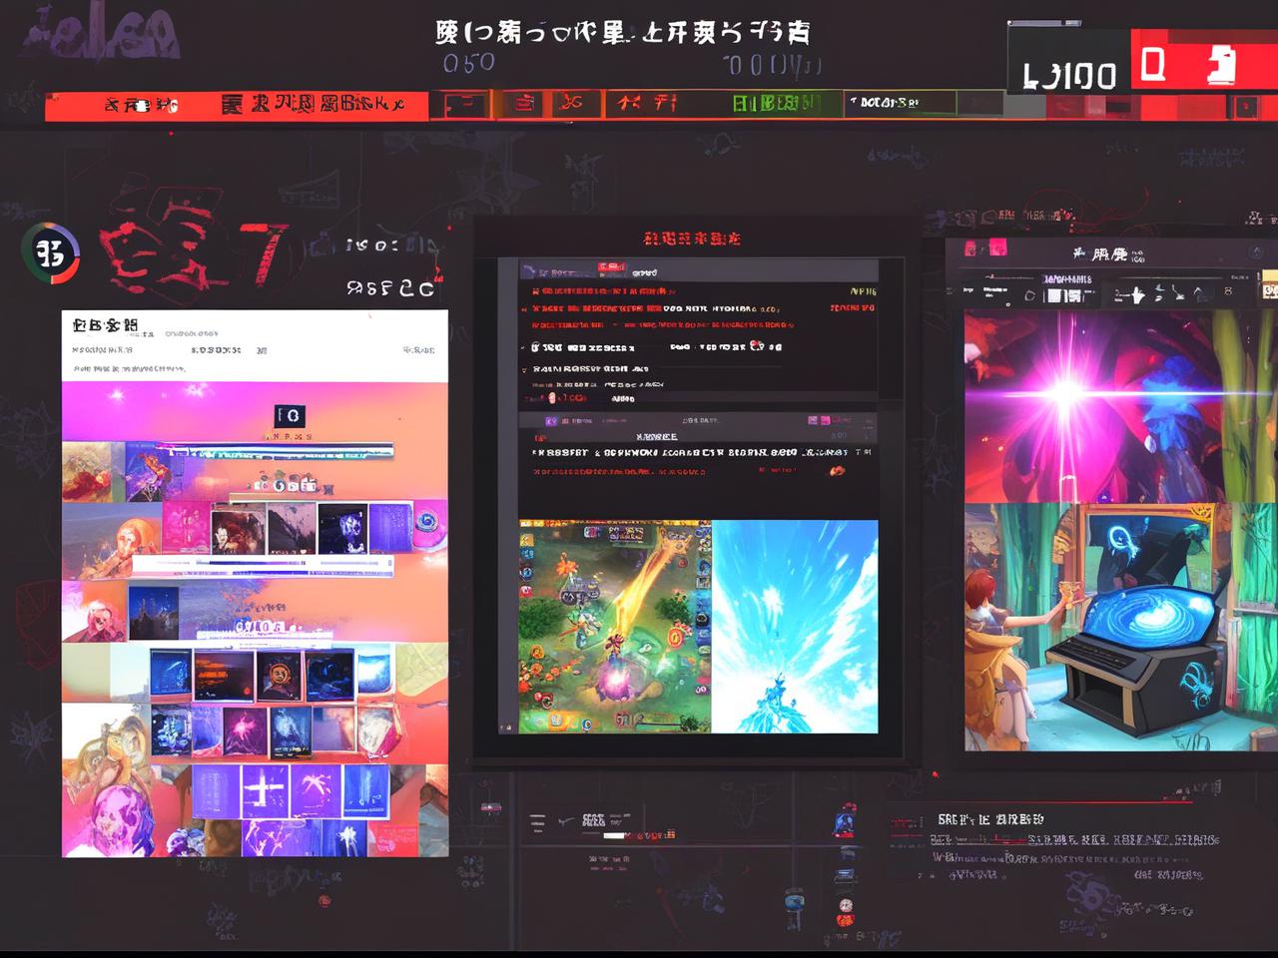The height and width of the screenshot is (958, 1278).
Task: Click the blue swirl icon beside the thumbnail row
Action: coord(427,522)
